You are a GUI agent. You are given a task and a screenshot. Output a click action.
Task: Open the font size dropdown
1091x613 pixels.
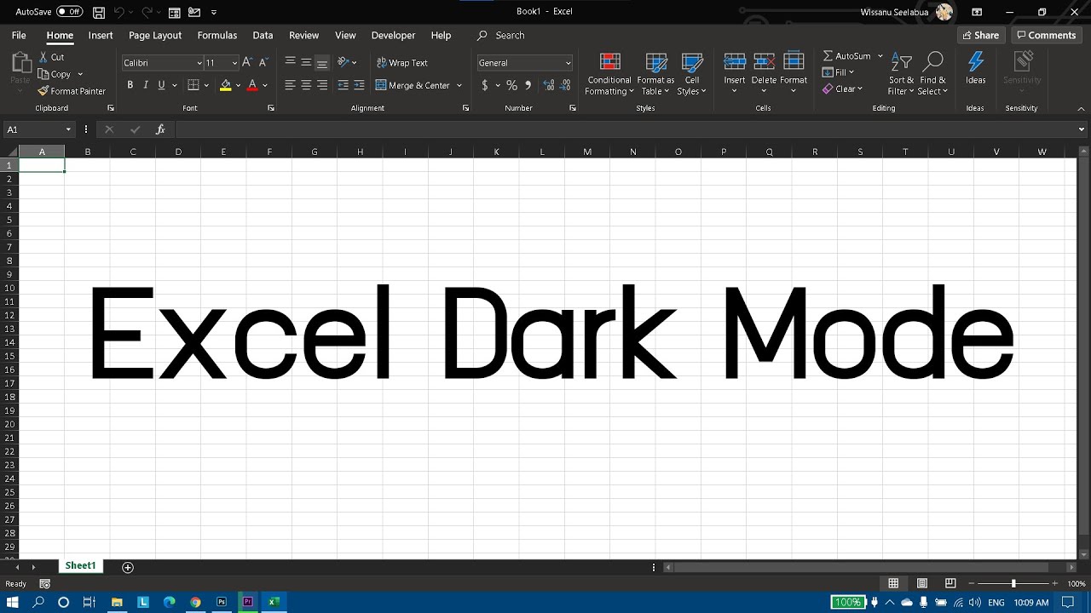tap(234, 63)
